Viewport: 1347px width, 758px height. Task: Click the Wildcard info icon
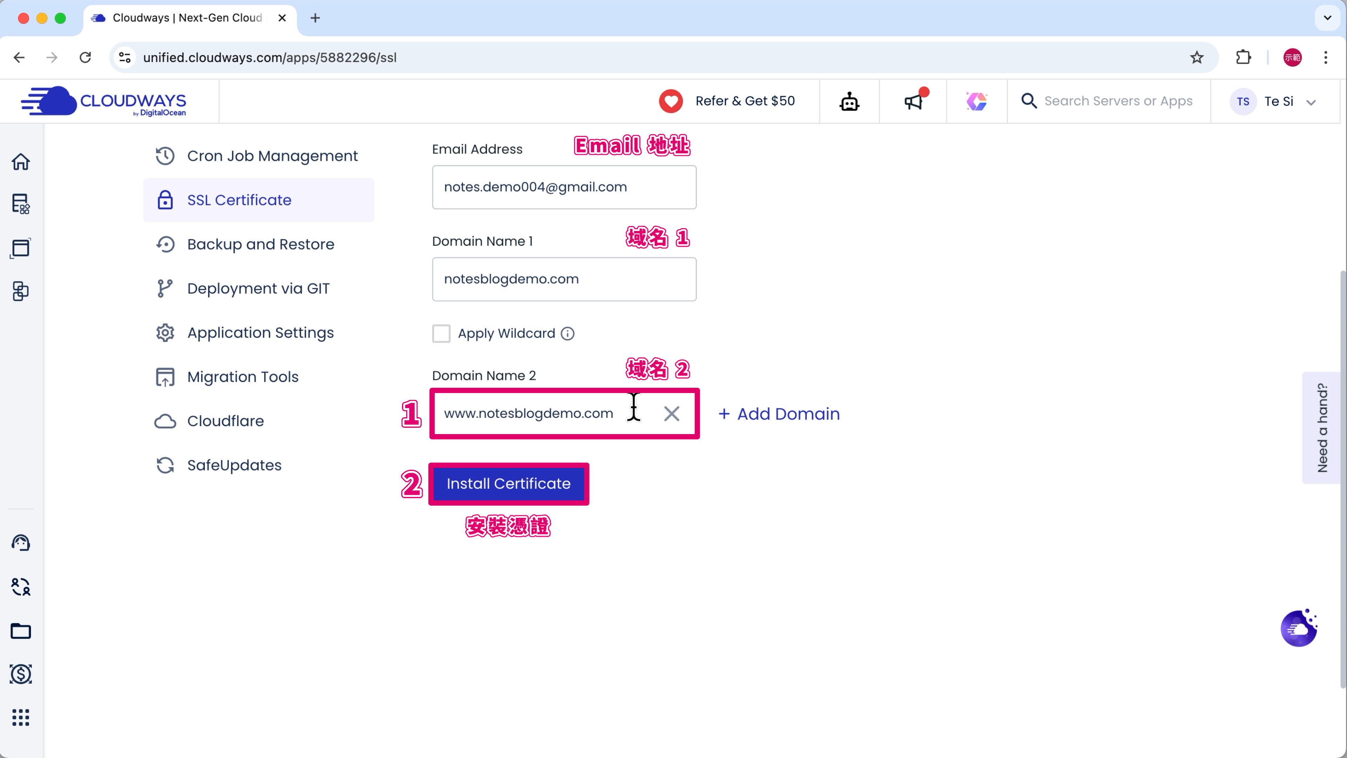click(x=567, y=334)
